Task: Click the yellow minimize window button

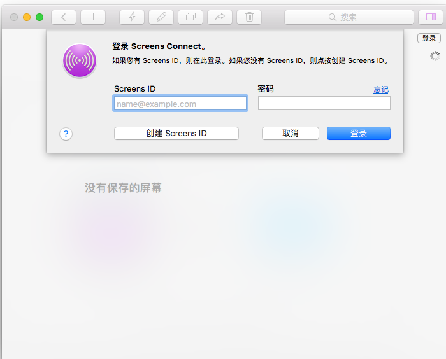Action: point(27,17)
